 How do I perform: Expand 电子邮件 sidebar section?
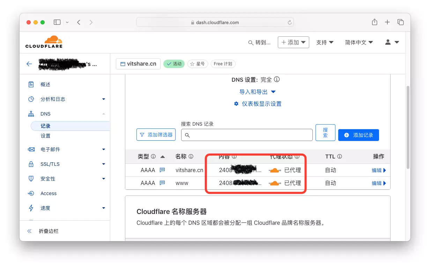coord(104,149)
